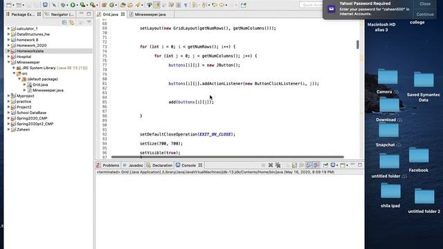443x249 pixels.
Task: Click EXIT_ON_CLOSE constant in the code
Action: click(215, 134)
